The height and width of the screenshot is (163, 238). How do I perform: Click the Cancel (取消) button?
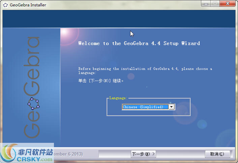217,154
